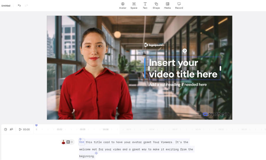Click the EN language badge
Image resolution: width=266 pixels, height=160 pixels.
tap(68, 142)
